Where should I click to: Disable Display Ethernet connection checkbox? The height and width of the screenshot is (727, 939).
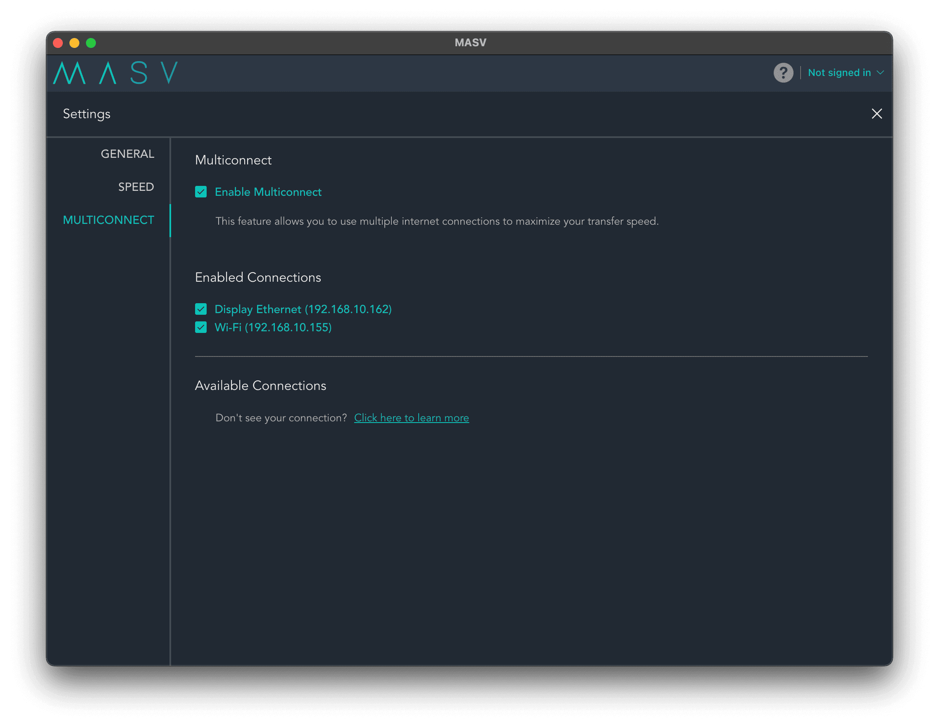point(200,309)
